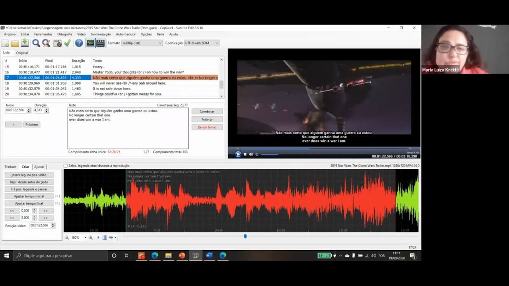Open File Explorer from the taskbar
509x286 pixels.
[x=168, y=255]
